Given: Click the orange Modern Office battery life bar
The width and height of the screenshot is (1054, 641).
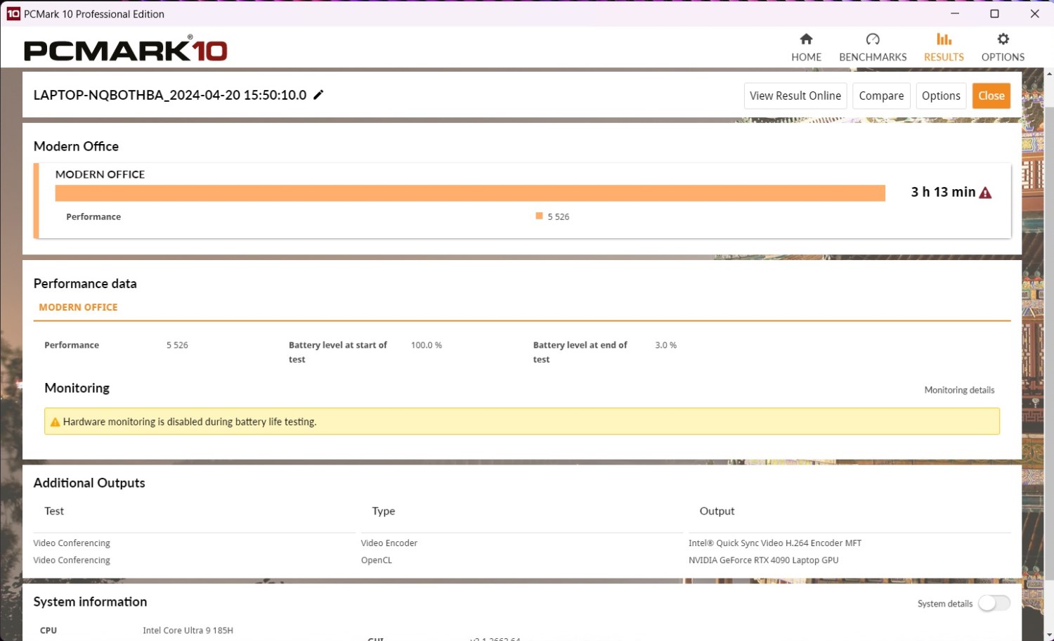Looking at the screenshot, I should [x=470, y=193].
